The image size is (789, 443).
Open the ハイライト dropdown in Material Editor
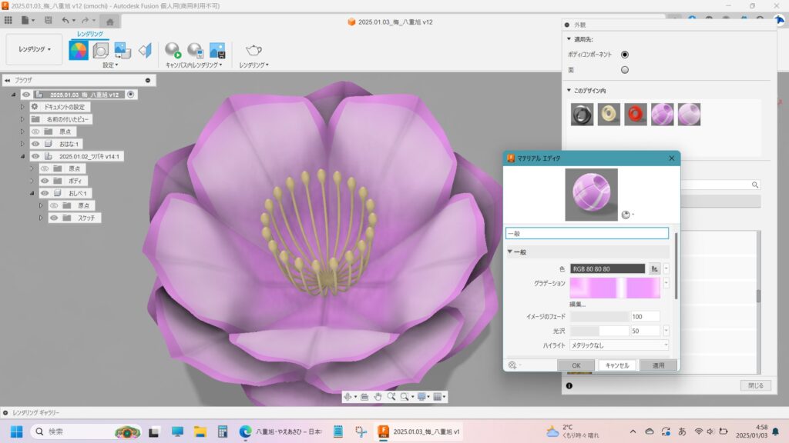[619, 345]
